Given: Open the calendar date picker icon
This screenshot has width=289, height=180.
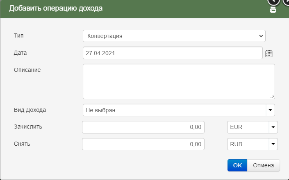Looking at the screenshot, I should [269, 53].
